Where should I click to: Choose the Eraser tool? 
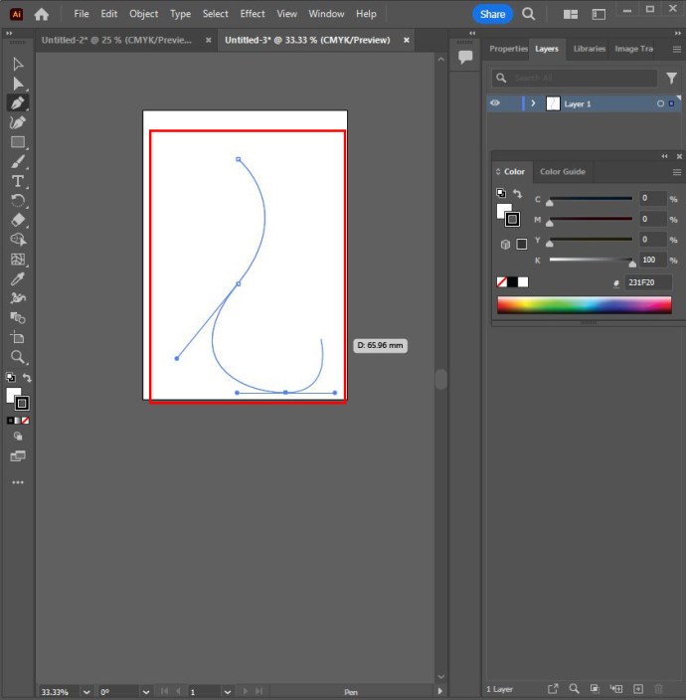[18, 220]
